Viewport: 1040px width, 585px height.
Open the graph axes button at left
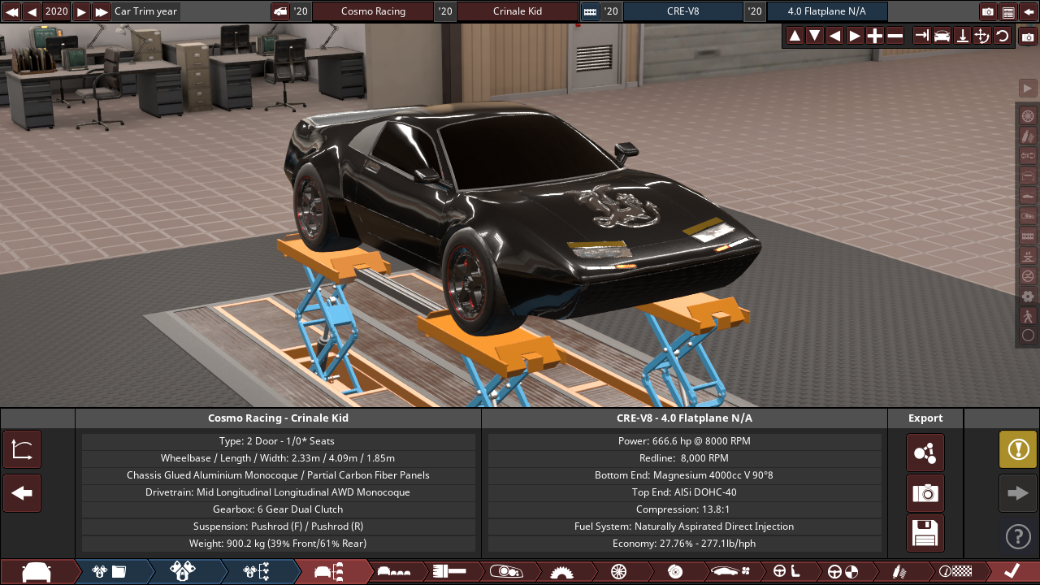pyautogui.click(x=22, y=449)
